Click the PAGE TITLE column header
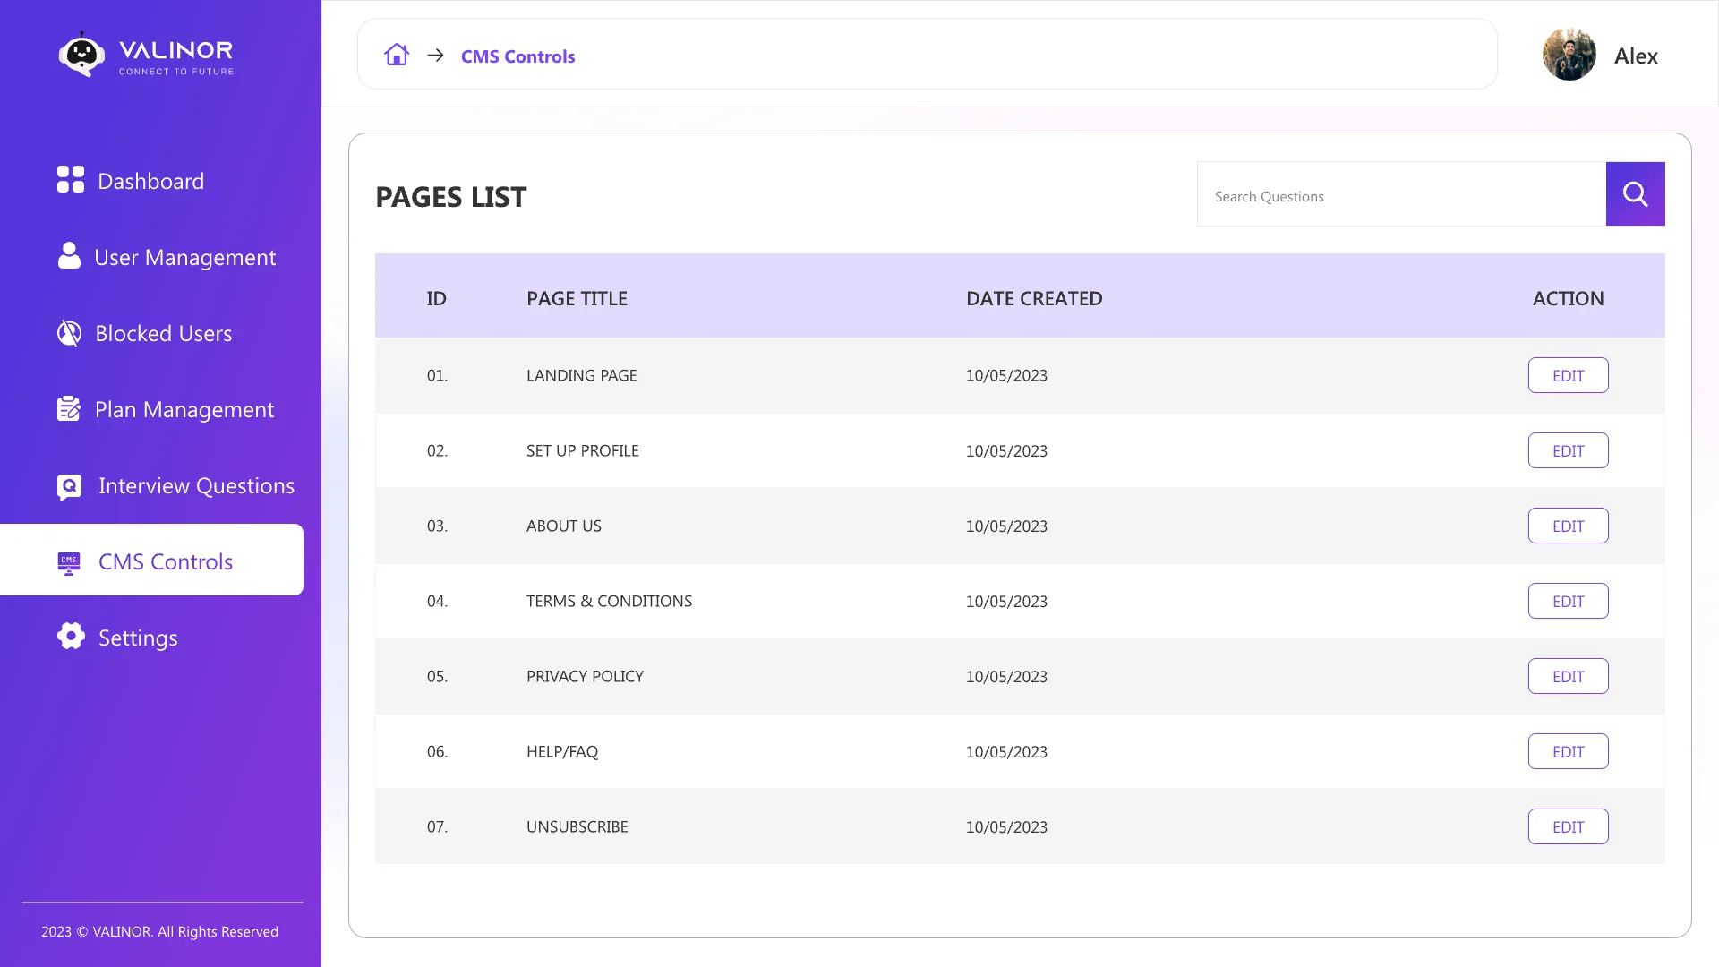Image resolution: width=1719 pixels, height=967 pixels. (x=577, y=298)
